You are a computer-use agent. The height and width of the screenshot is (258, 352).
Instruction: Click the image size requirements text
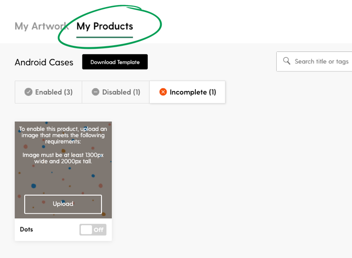tap(63, 158)
